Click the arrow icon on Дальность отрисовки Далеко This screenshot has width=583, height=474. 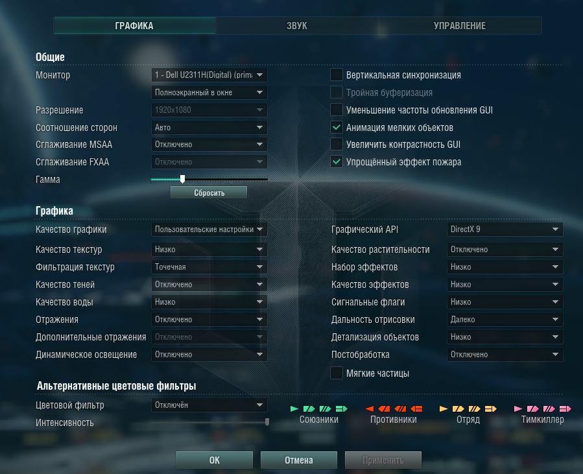(x=555, y=319)
